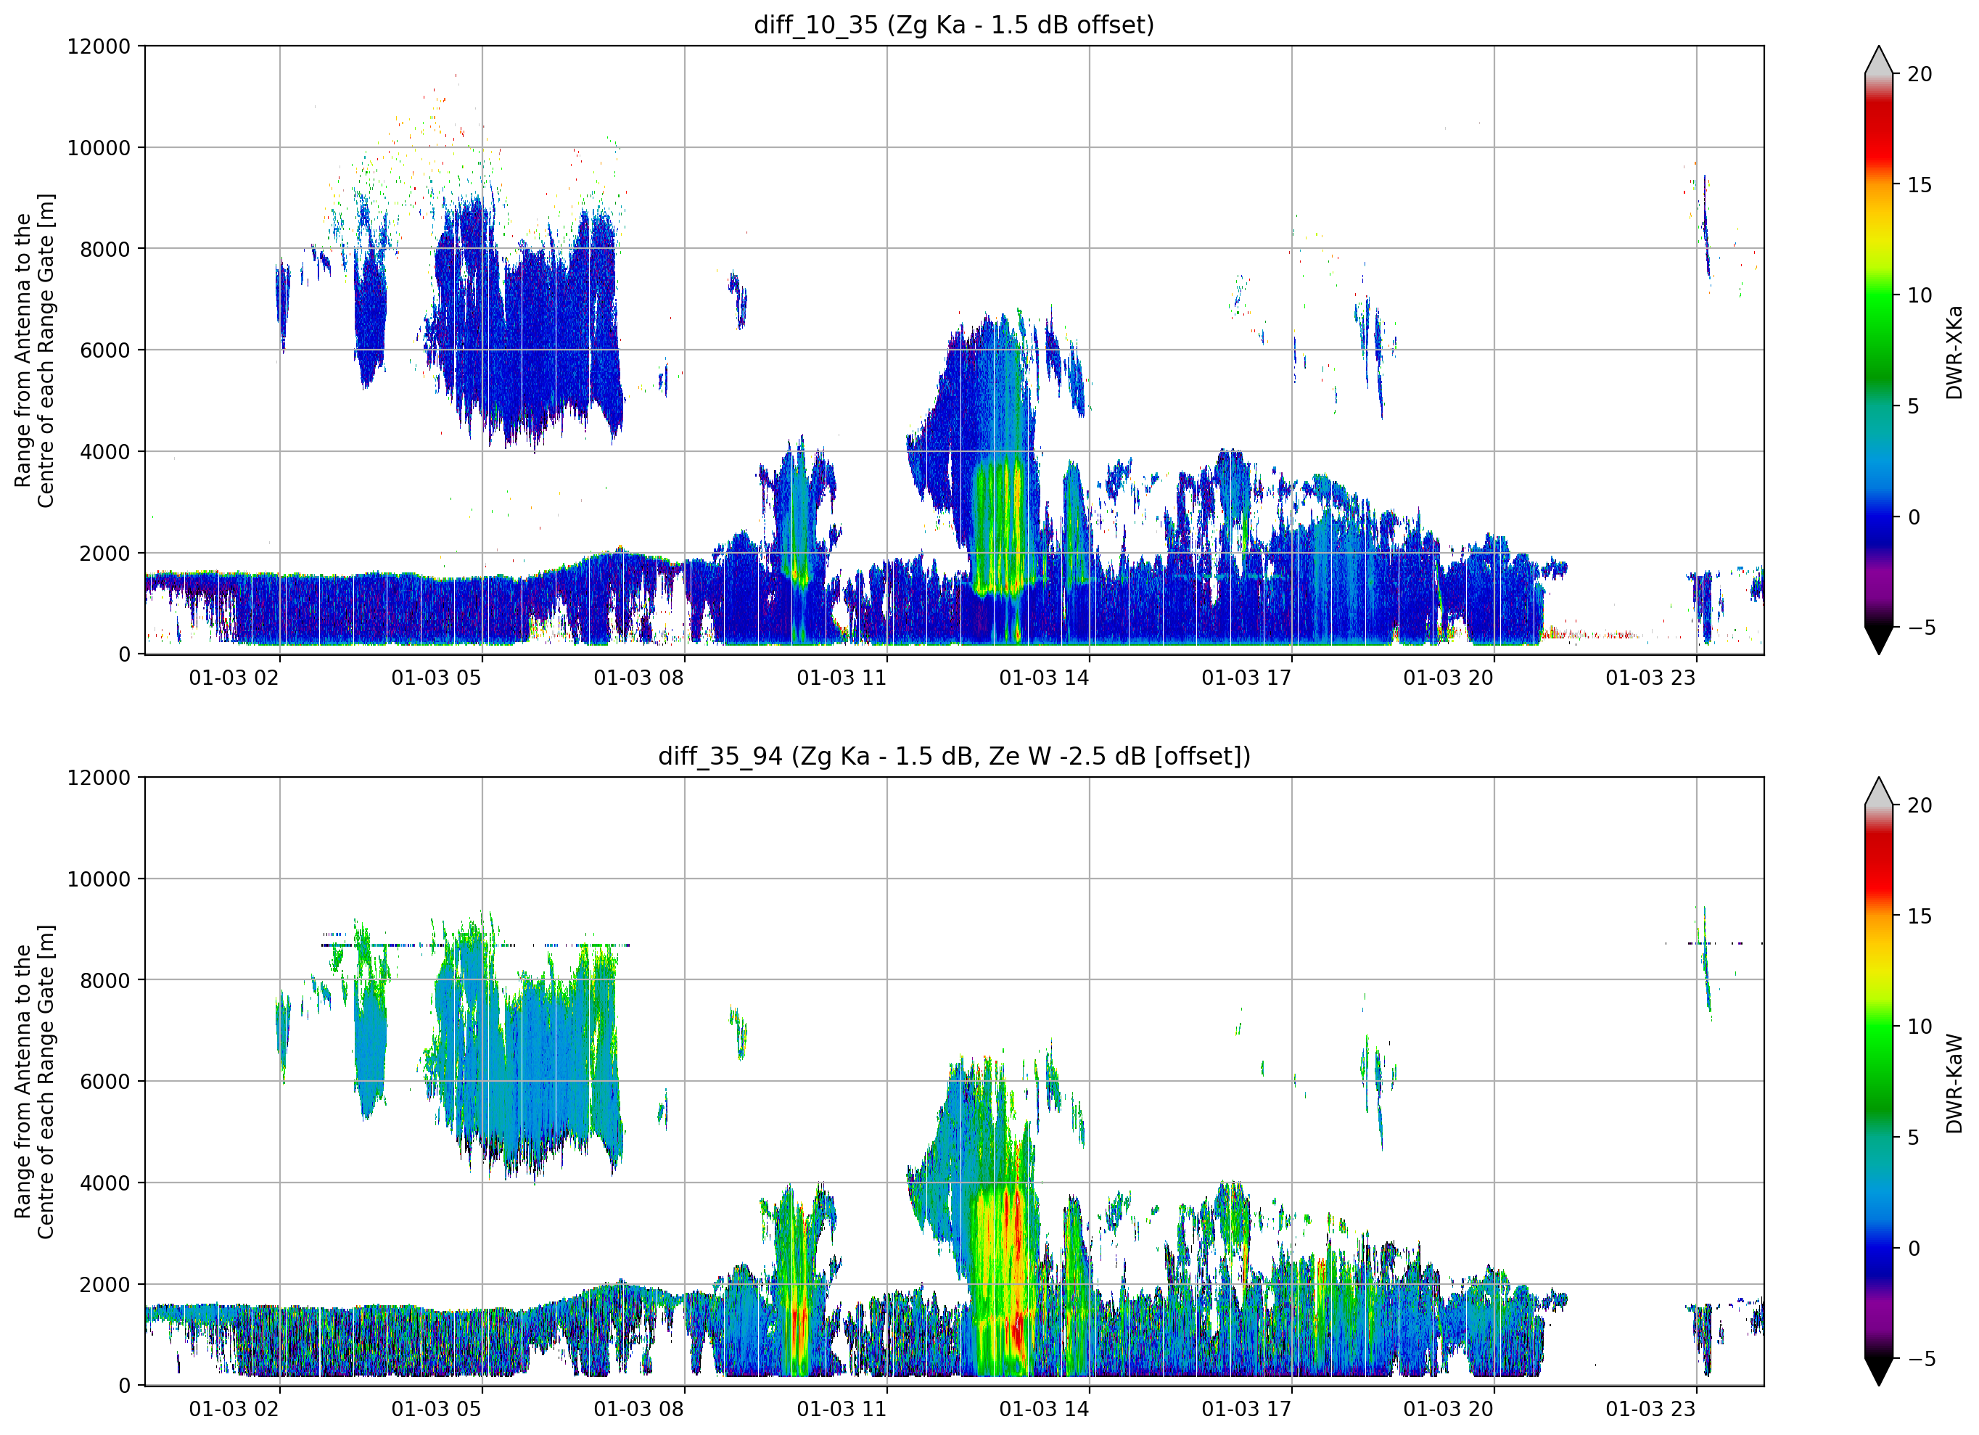Click the '5' label on the bottom colorbar
Viewport: 1979px width, 1435px height.
tap(1914, 1138)
